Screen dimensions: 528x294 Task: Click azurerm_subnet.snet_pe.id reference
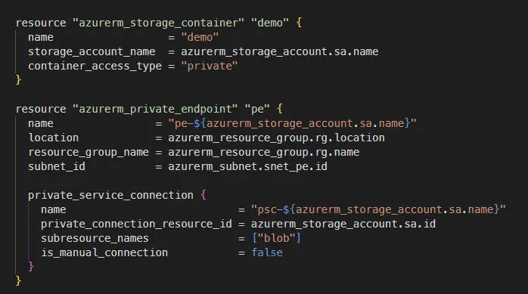[247, 166]
